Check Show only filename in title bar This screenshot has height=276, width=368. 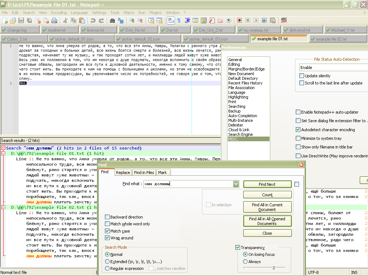298,147
